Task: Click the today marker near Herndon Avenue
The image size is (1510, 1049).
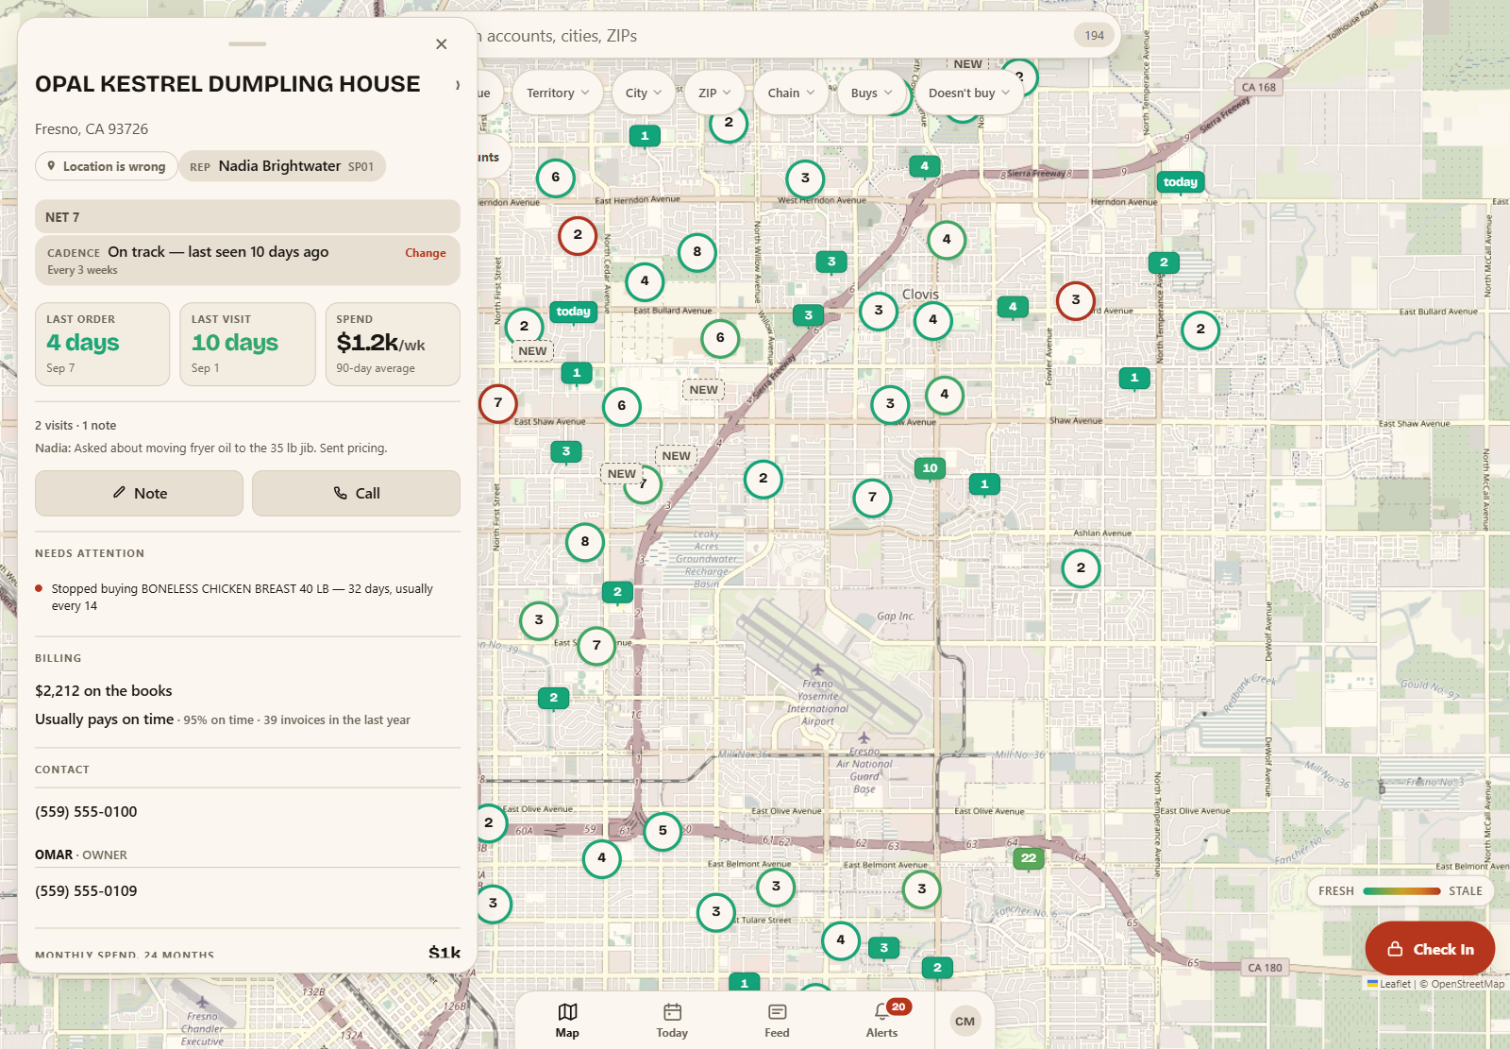Action: click(x=1180, y=182)
